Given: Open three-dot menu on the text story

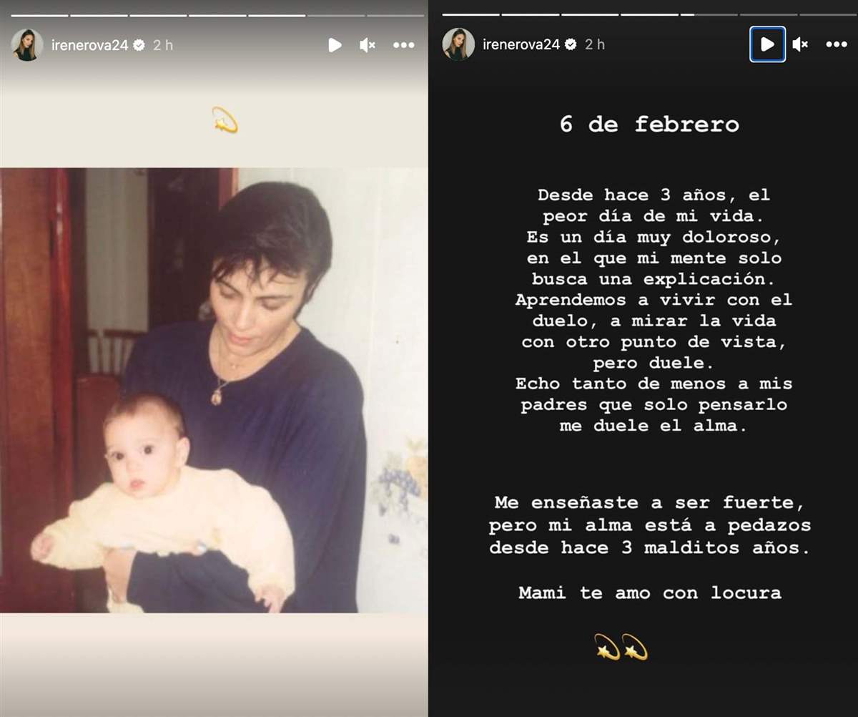Looking at the screenshot, I should point(837,44).
